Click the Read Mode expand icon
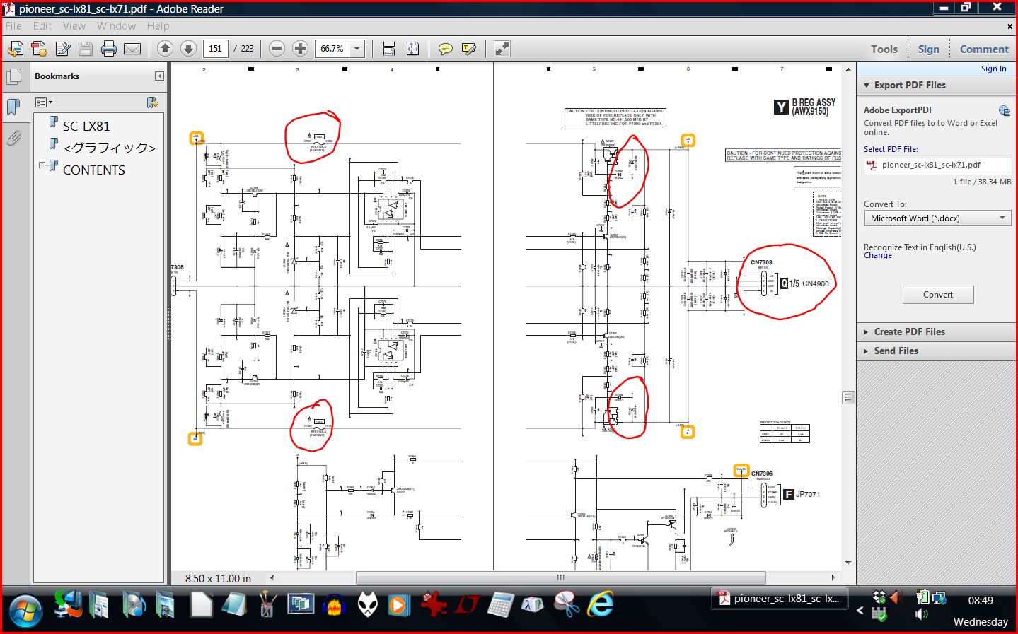Screen dimensions: 1018x634 (x=502, y=49)
